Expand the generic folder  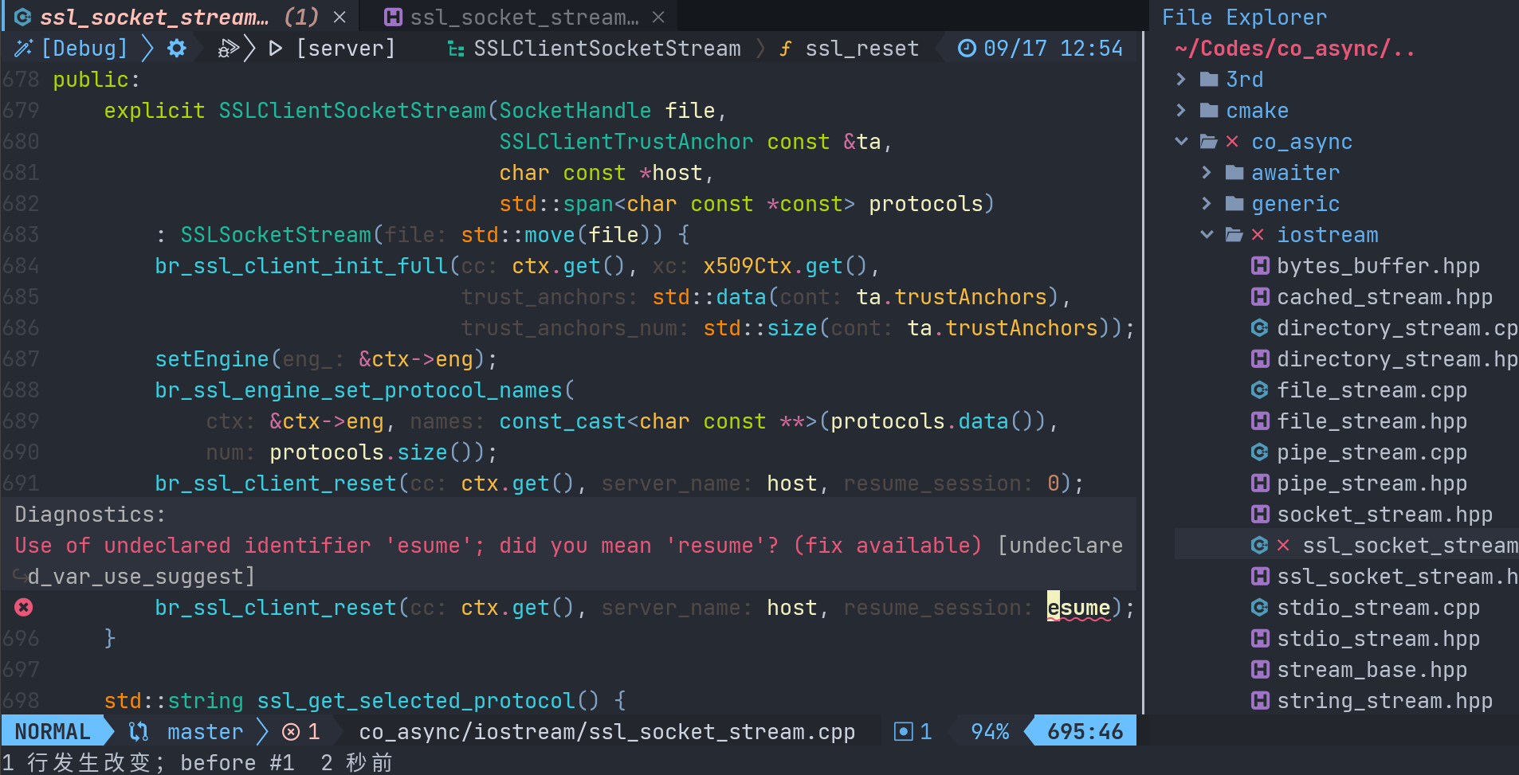[x=1207, y=204]
